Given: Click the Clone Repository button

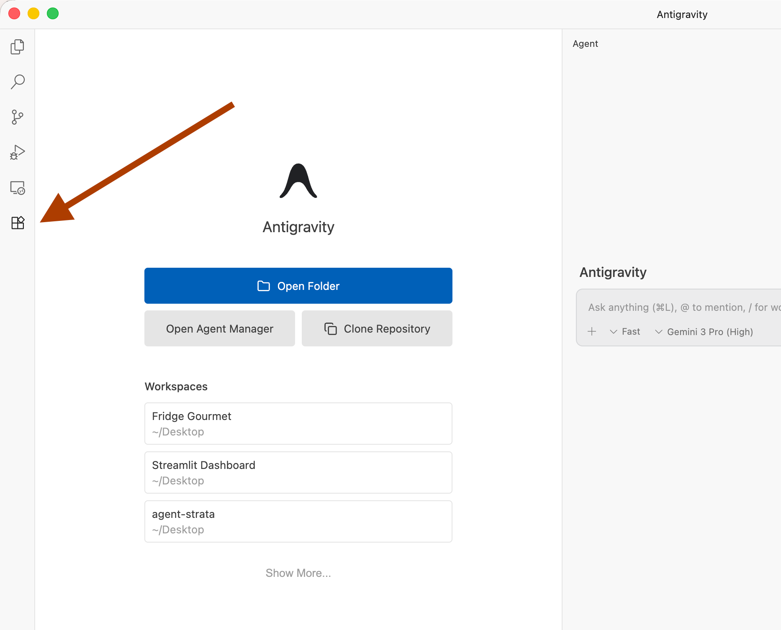Looking at the screenshot, I should point(377,328).
